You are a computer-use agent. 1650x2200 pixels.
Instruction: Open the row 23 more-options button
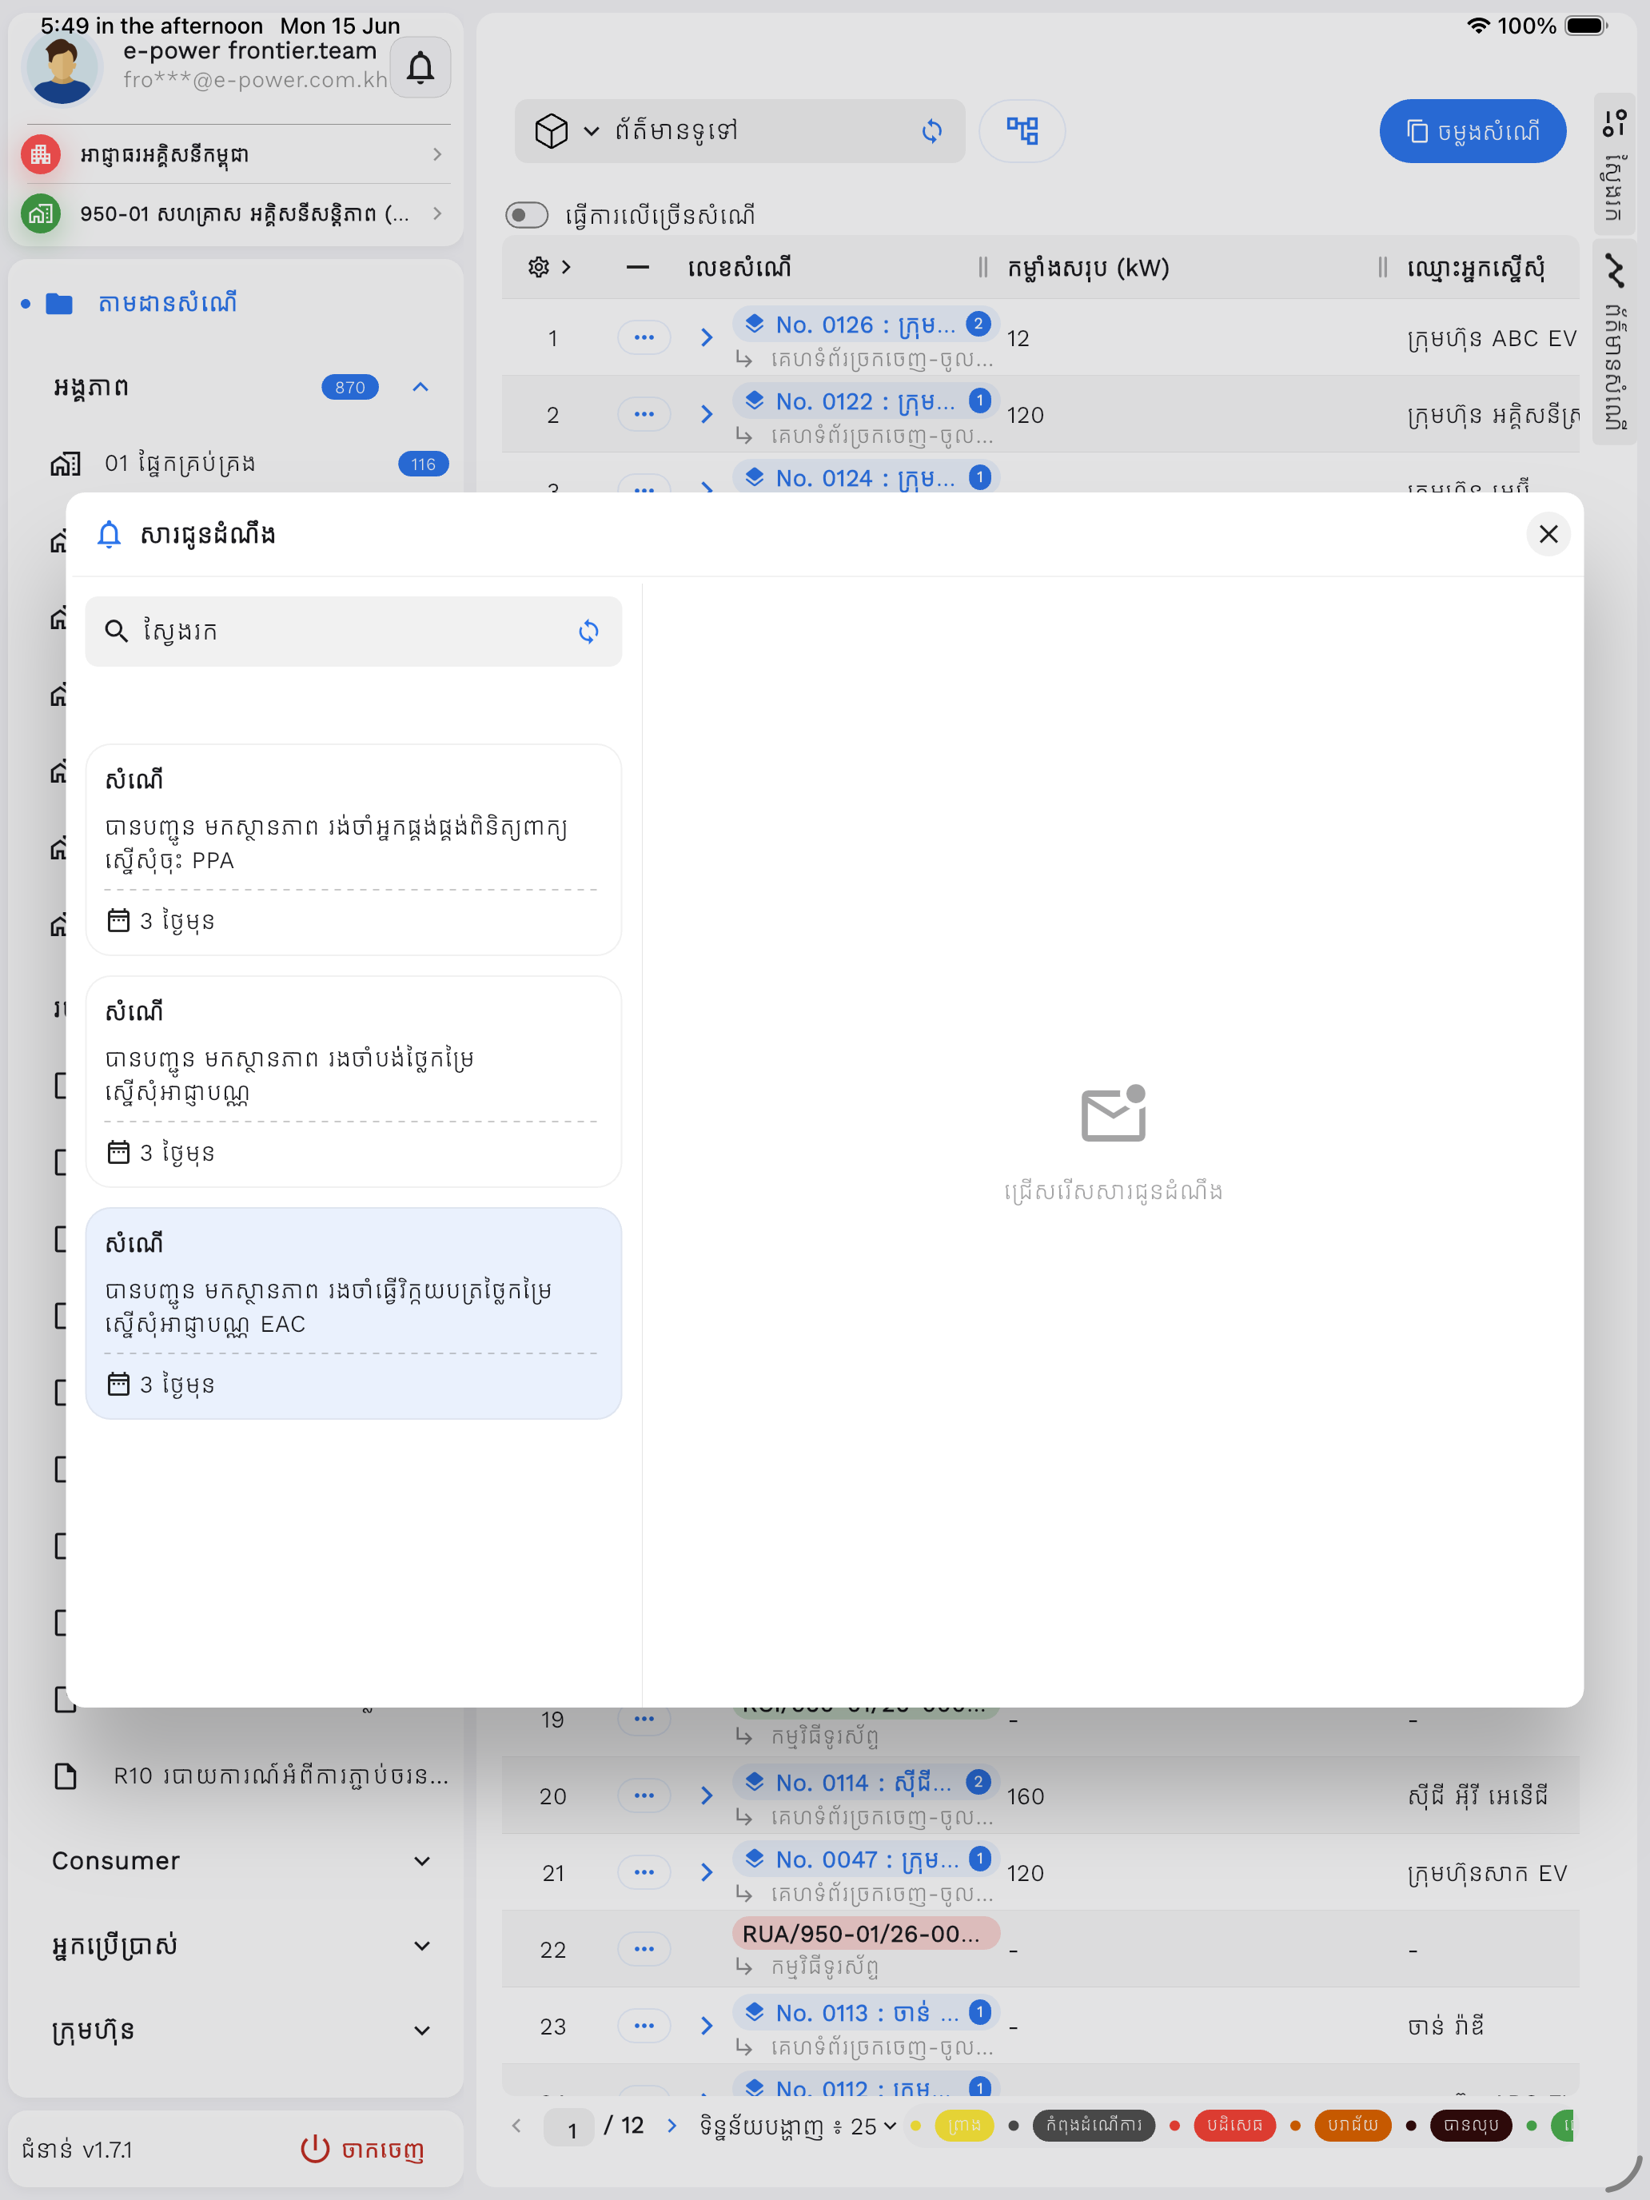[x=644, y=2026]
